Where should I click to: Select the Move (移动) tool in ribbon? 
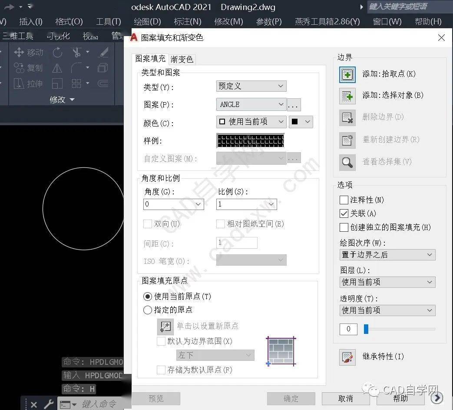click(29, 53)
